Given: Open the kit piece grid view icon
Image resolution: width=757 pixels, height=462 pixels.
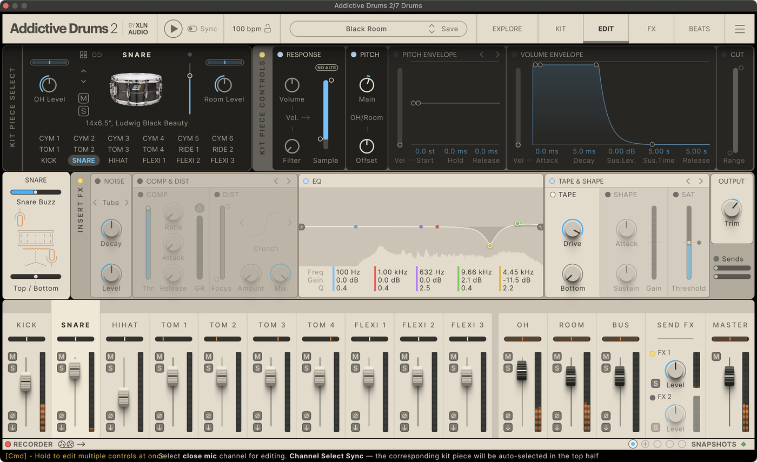Looking at the screenshot, I should [x=83, y=55].
